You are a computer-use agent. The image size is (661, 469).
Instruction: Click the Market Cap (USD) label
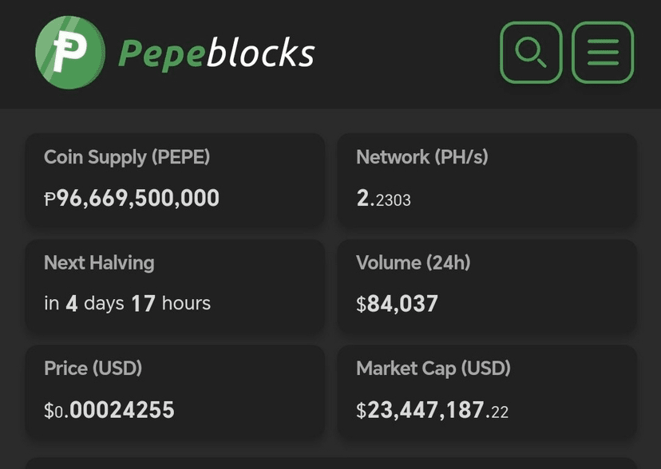pos(433,368)
